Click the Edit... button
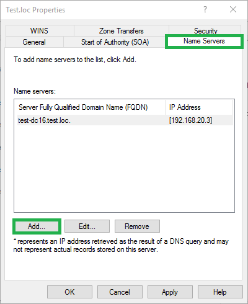Viewport: 248px width, 304px height. click(x=87, y=226)
